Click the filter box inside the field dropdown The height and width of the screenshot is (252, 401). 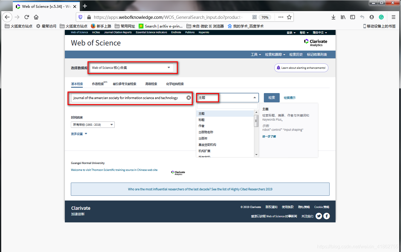pos(227,106)
